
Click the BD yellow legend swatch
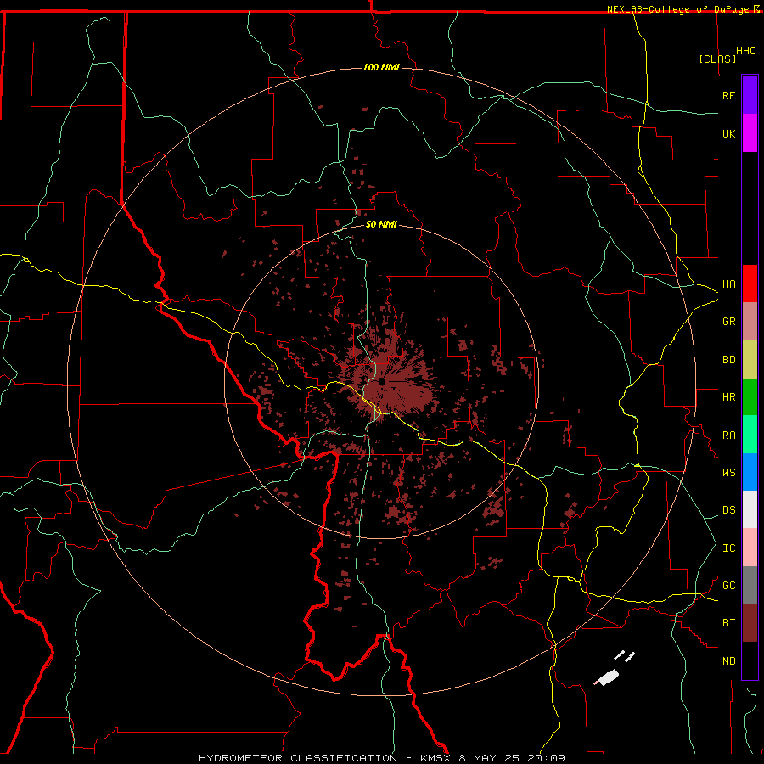750,360
